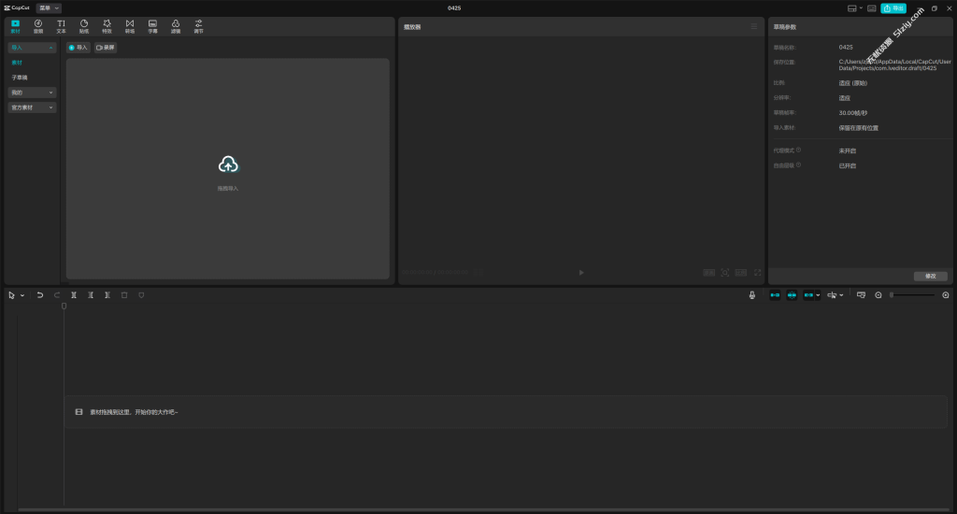Open the 菜单 menu dropdown
957x514 pixels.
tap(49, 7)
